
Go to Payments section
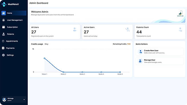14,48
